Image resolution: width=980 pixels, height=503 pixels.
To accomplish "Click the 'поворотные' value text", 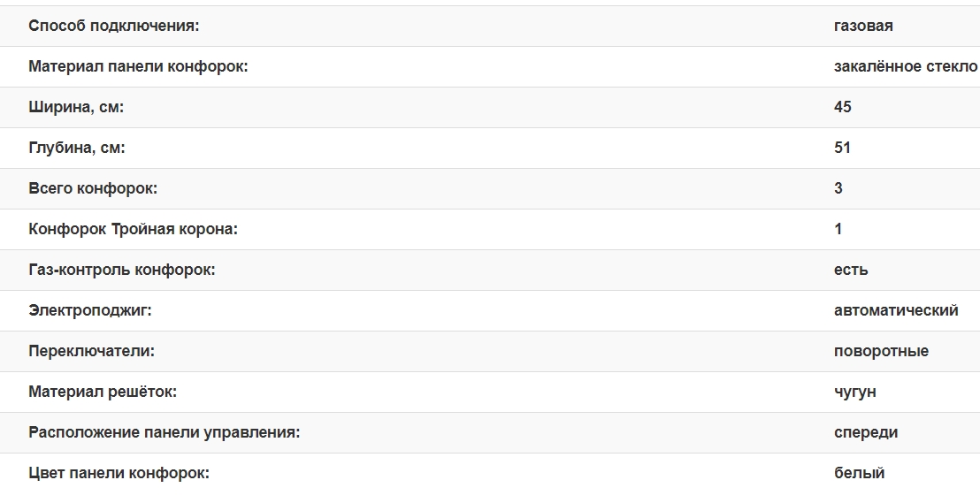I will 881,351.
